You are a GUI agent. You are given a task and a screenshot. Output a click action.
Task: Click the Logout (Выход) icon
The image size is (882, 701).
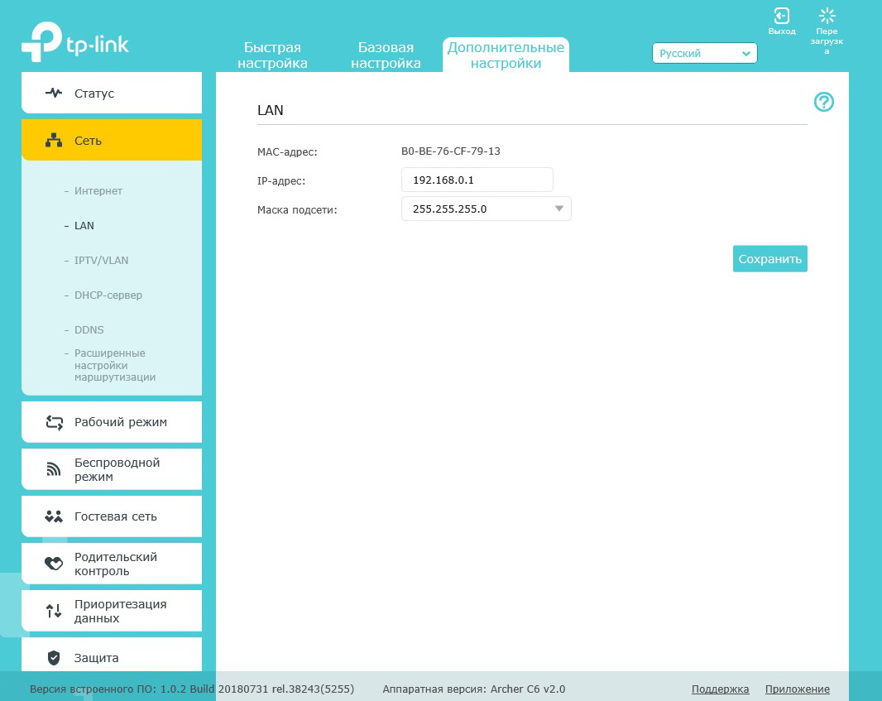tap(781, 17)
